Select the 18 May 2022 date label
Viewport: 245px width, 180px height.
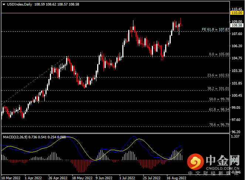tap(82, 178)
